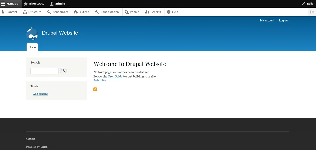
Task: Open the Contact footer link
Action: pos(31,139)
